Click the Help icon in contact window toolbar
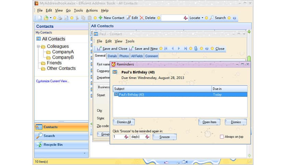Viewport: 286px width, 165px height. (x=207, y=48)
